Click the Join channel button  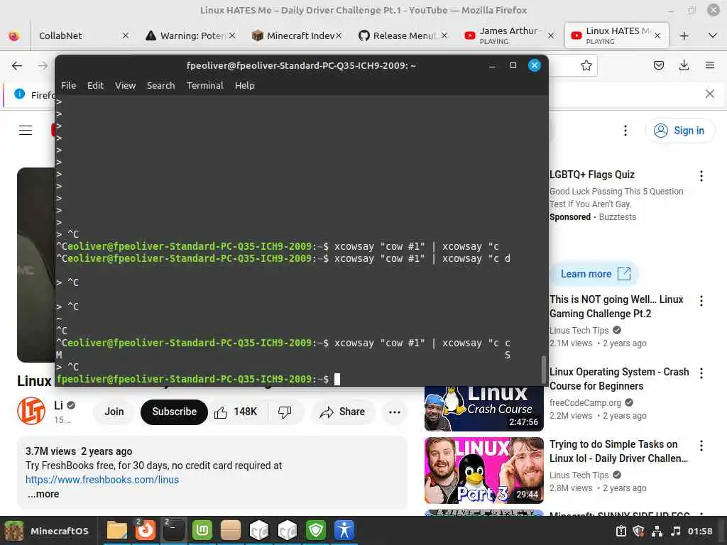point(114,412)
